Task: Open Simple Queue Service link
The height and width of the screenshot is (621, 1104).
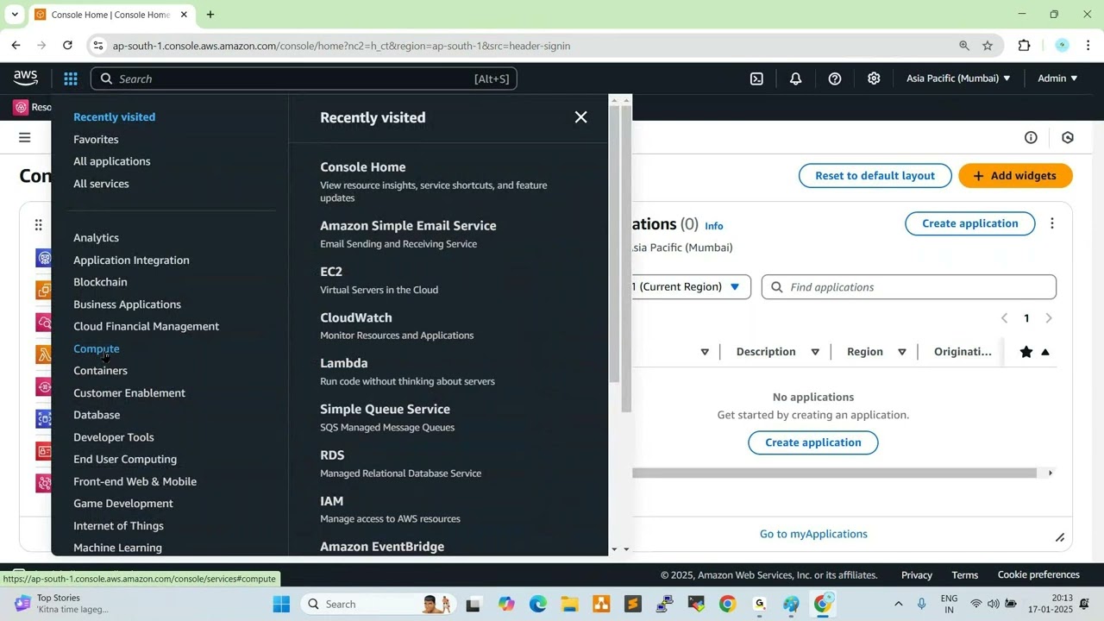Action: click(385, 409)
